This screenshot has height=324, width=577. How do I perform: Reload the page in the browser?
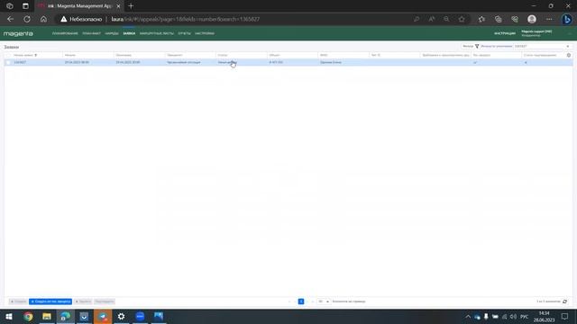pyautogui.click(x=27, y=19)
